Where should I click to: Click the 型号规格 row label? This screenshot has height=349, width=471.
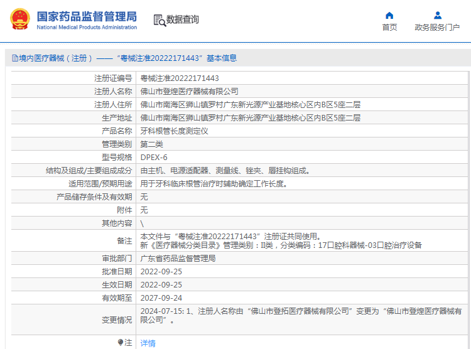pos(117,158)
